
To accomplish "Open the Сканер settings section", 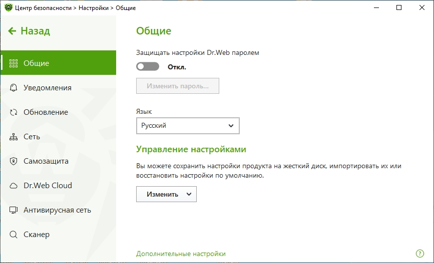I will click(58, 235).
